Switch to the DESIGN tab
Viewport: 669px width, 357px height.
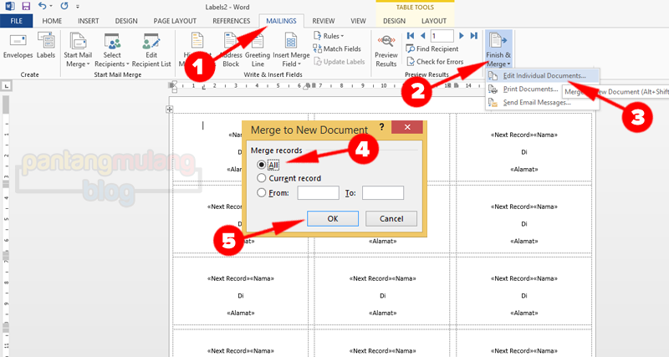point(126,20)
